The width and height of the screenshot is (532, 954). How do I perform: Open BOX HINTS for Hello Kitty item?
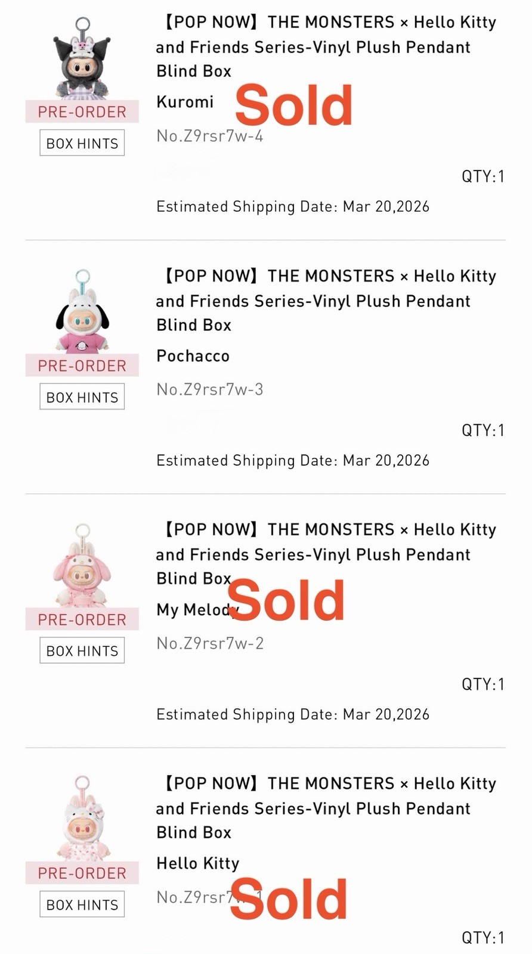(82, 905)
